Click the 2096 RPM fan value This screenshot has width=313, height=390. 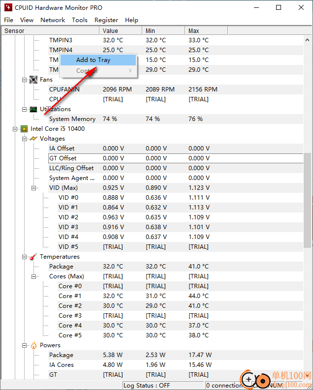117,90
